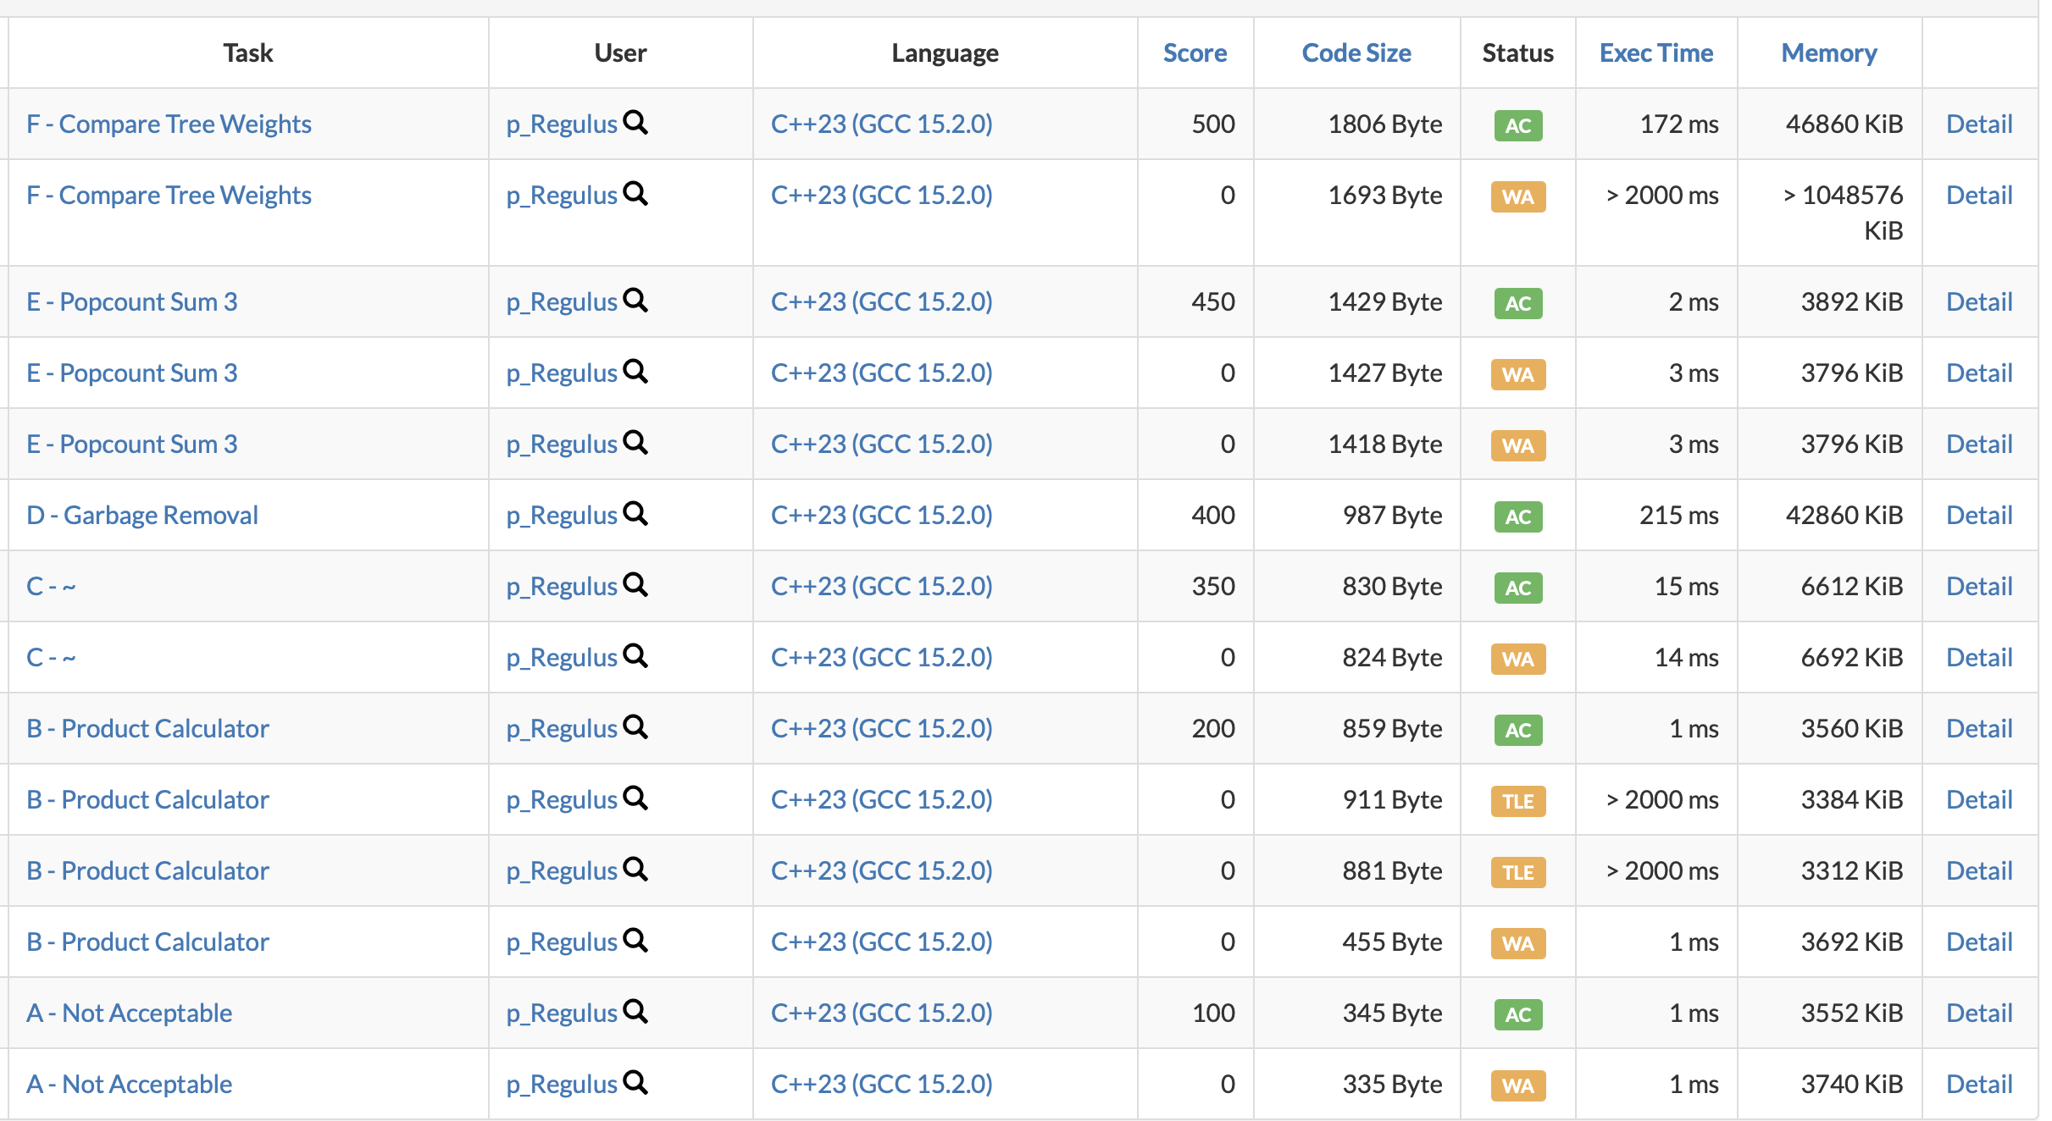Image resolution: width=2052 pixels, height=1121 pixels.
Task: Open D - Garbage Removal task link
Action: 142,516
